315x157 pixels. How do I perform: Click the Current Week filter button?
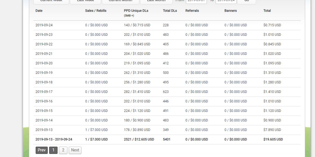click(51, 2)
